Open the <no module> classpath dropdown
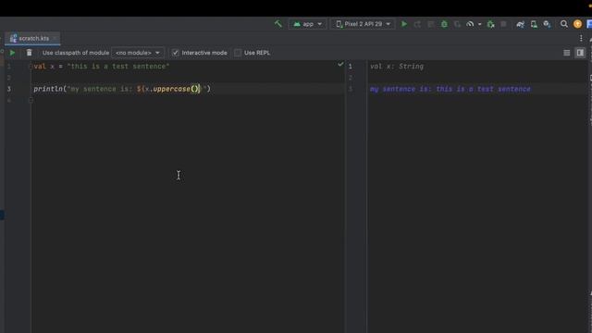The height and width of the screenshot is (333, 592). [138, 53]
